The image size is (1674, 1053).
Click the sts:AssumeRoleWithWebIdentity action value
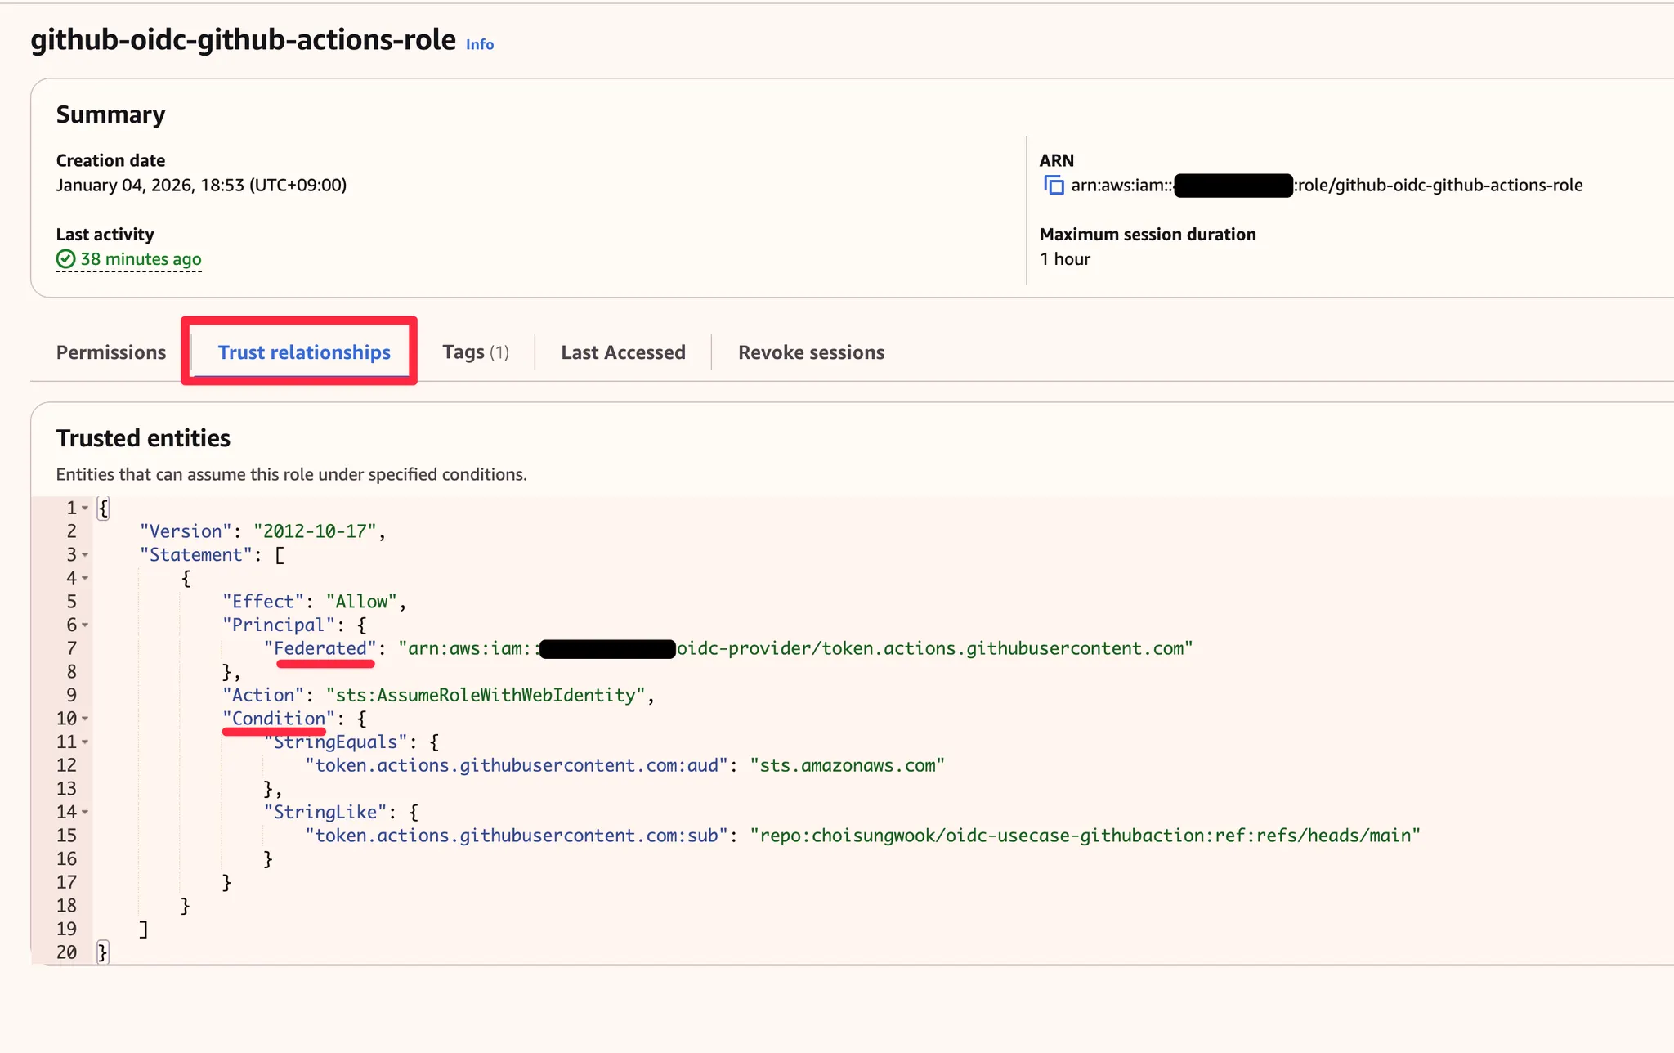(x=486, y=695)
